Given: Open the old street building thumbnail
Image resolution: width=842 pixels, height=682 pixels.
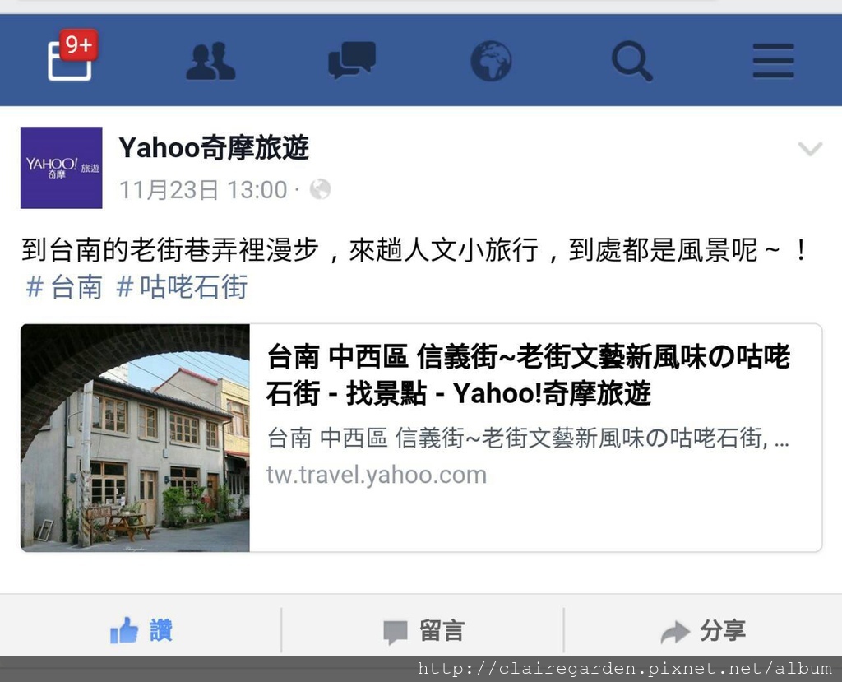Looking at the screenshot, I should (x=135, y=438).
